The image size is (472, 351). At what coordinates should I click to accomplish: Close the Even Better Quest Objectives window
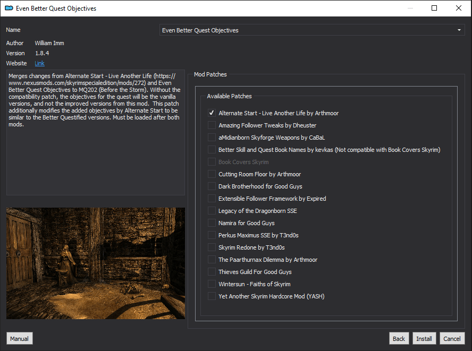[x=459, y=8]
